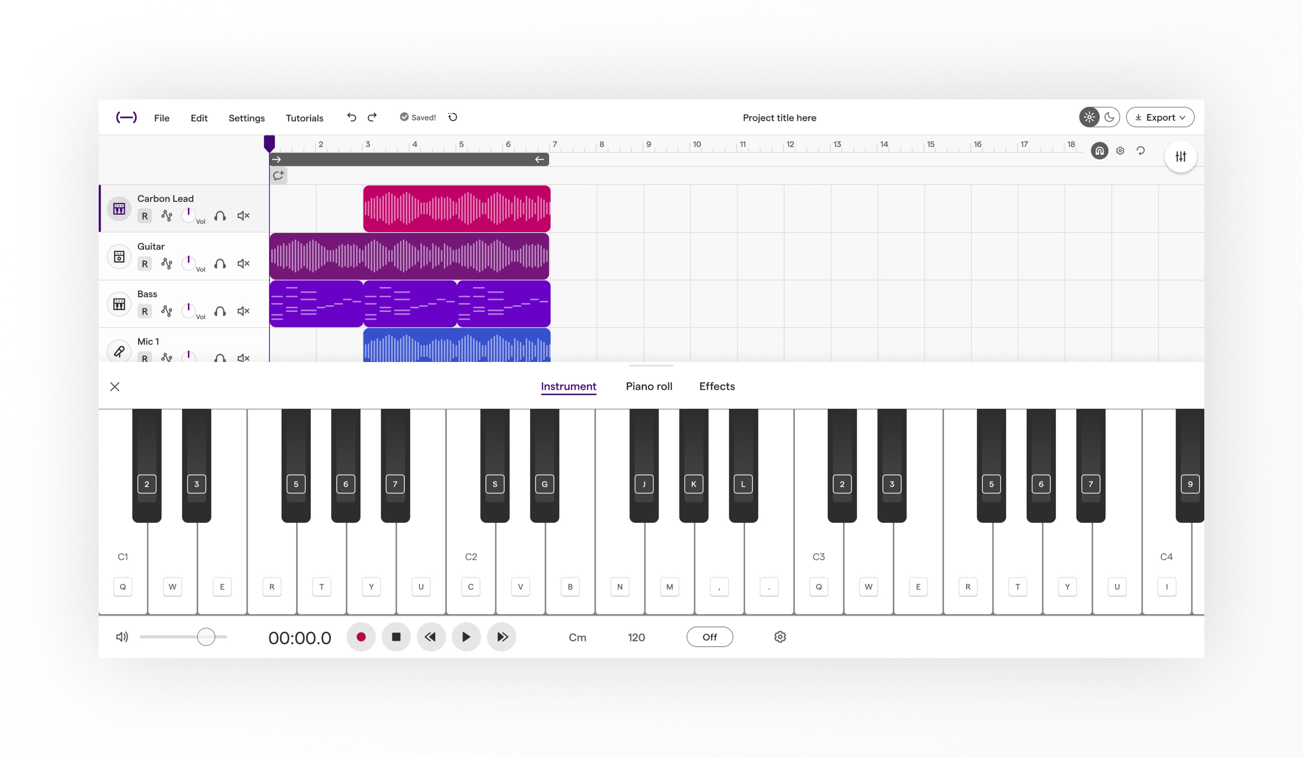Rewind to the start
Image resolution: width=1303 pixels, height=758 pixels.
tap(431, 637)
